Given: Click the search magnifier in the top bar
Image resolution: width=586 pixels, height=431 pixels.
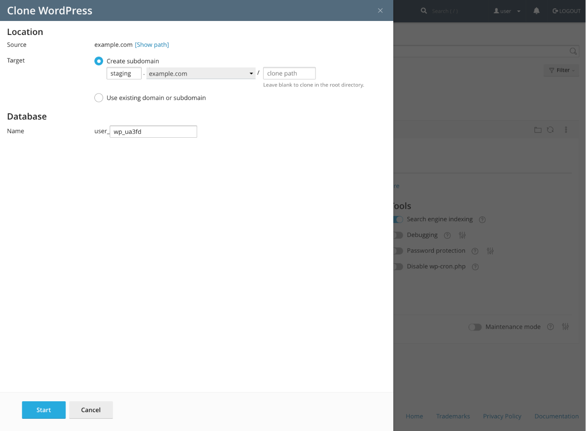Looking at the screenshot, I should pos(423,10).
